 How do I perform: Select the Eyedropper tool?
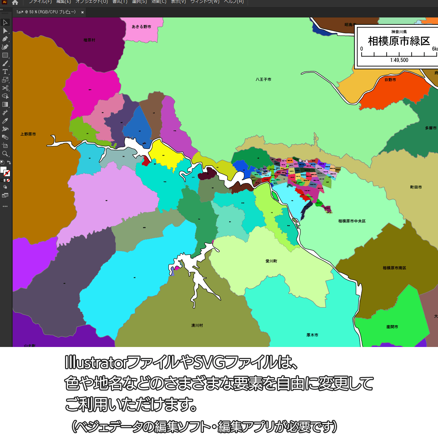(x=5, y=121)
